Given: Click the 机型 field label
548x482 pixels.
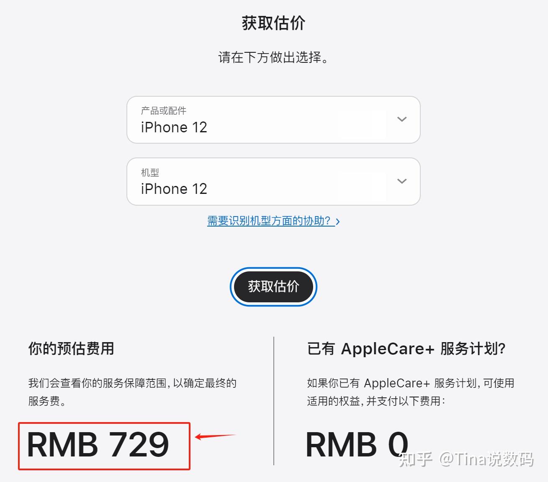Looking at the screenshot, I should coord(150,172).
